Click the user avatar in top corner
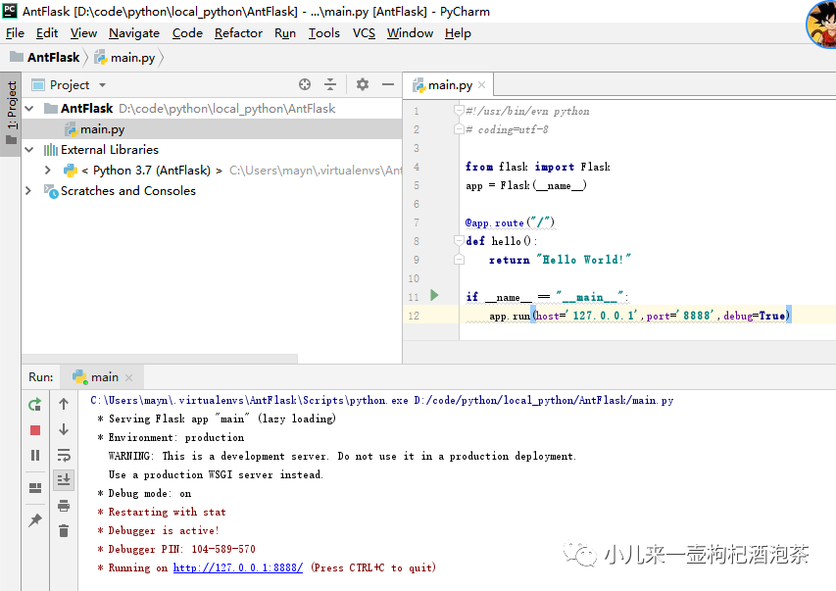 pos(821,24)
